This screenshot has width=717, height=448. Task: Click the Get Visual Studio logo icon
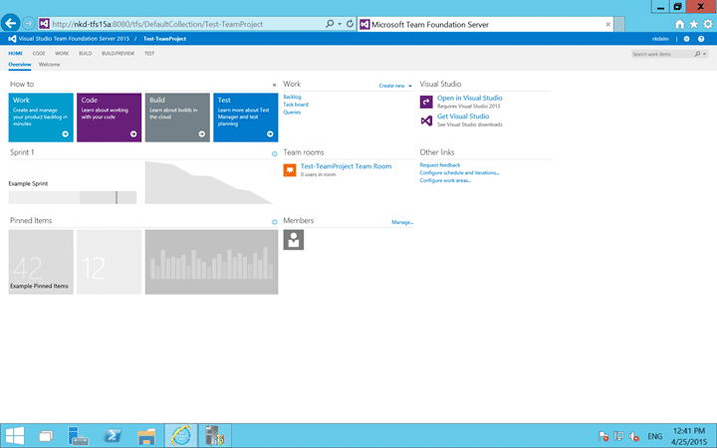click(426, 120)
